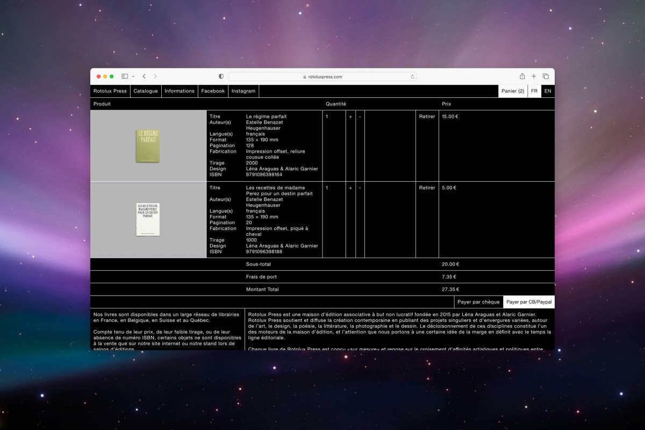Increase quantity of Le régime parfait
Viewport: 645px width, 430px height.
coord(350,117)
